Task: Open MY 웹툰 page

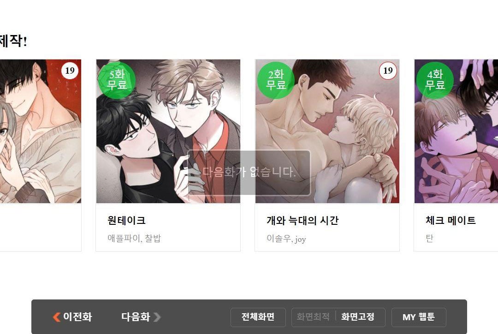Action: pyautogui.click(x=419, y=317)
